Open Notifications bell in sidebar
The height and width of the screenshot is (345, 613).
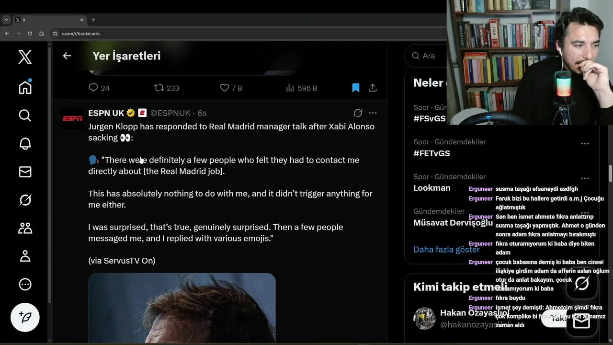click(25, 144)
